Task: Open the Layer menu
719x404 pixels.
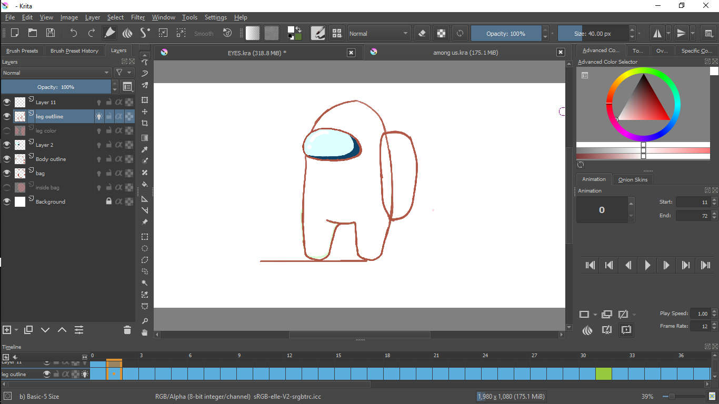Action: click(93, 17)
